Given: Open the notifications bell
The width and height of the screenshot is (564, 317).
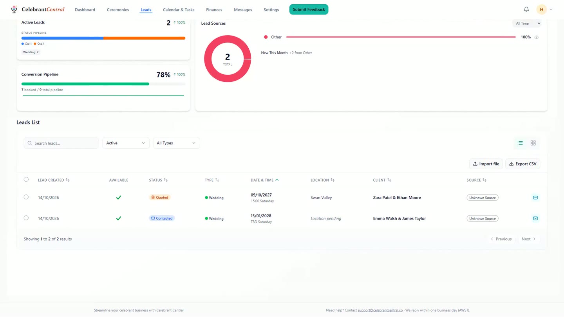Looking at the screenshot, I should (x=526, y=9).
